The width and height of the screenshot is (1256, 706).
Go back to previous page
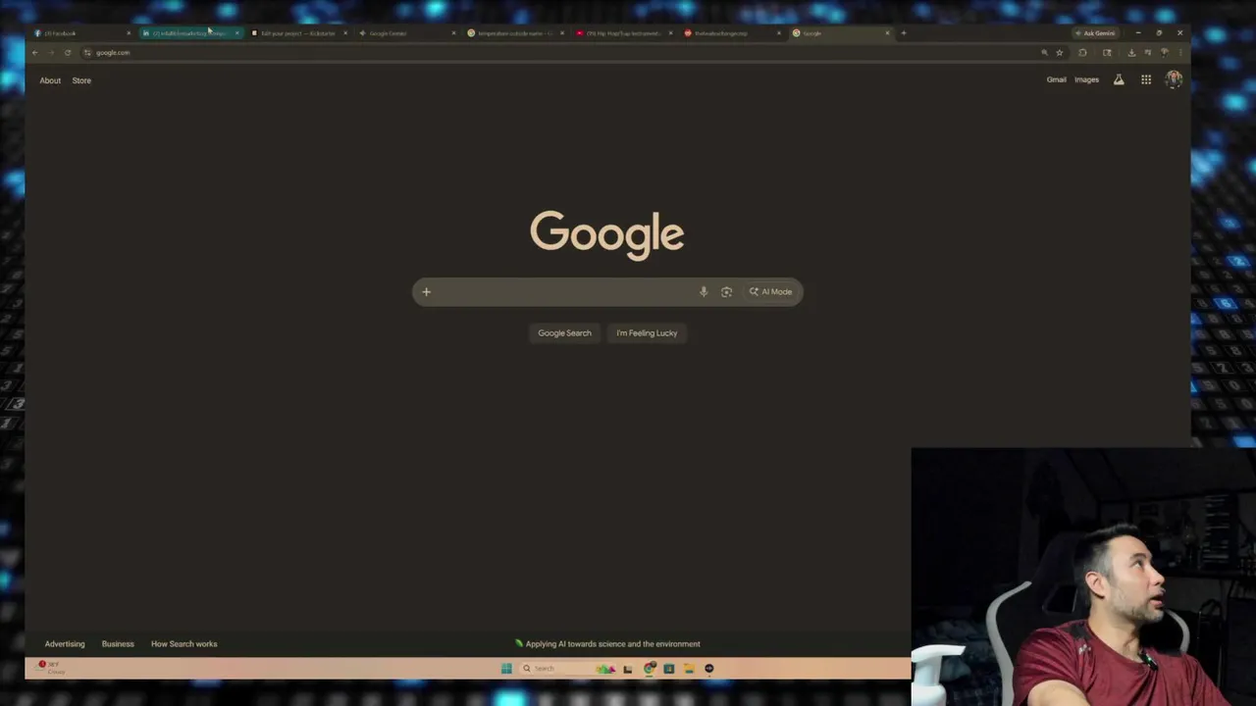35,53
